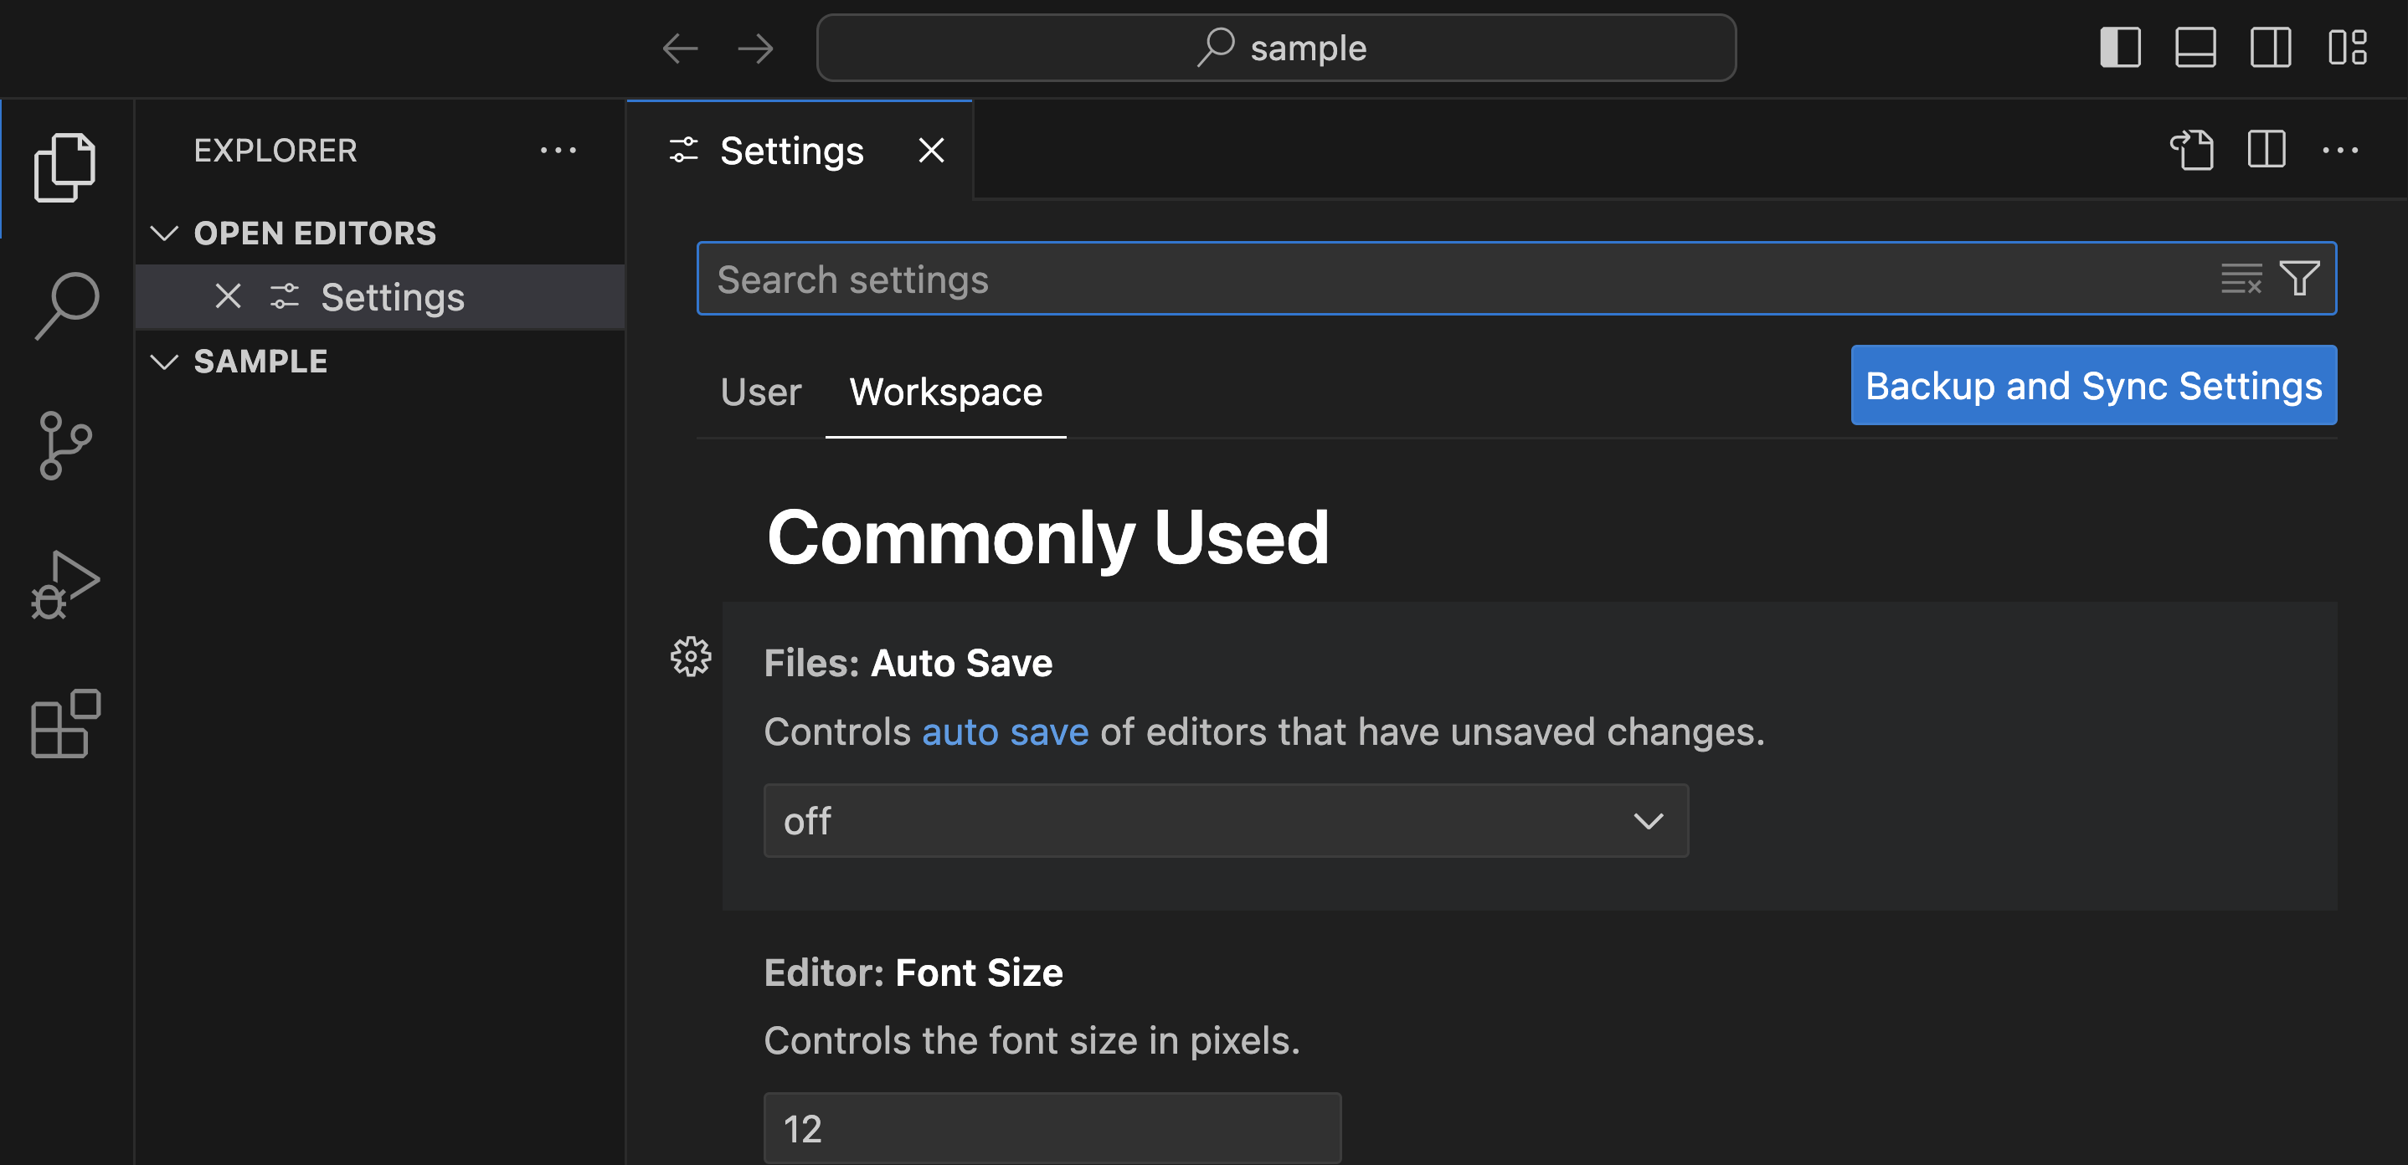Click the Search settings input field

[1122, 279]
